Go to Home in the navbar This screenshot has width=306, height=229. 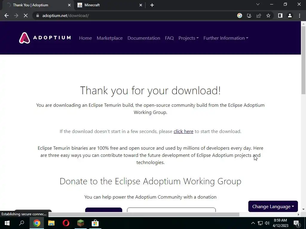pos(85,38)
